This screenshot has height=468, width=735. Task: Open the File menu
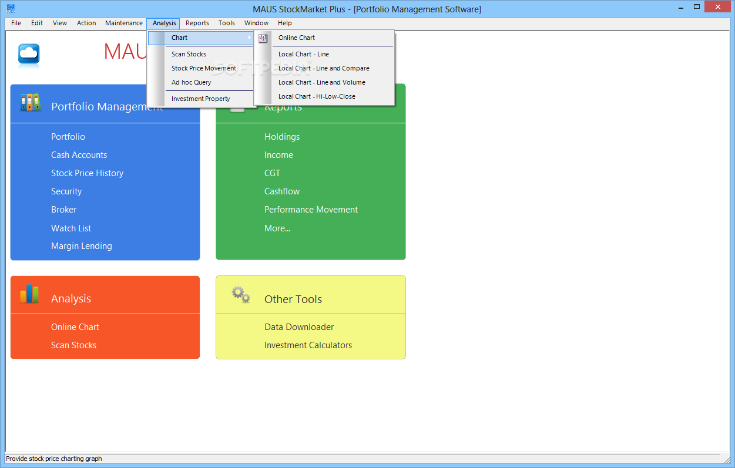(x=16, y=23)
